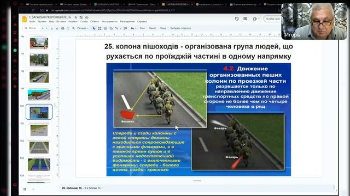
Task: Select slide 97 thumbnail
Action: (39, 60)
